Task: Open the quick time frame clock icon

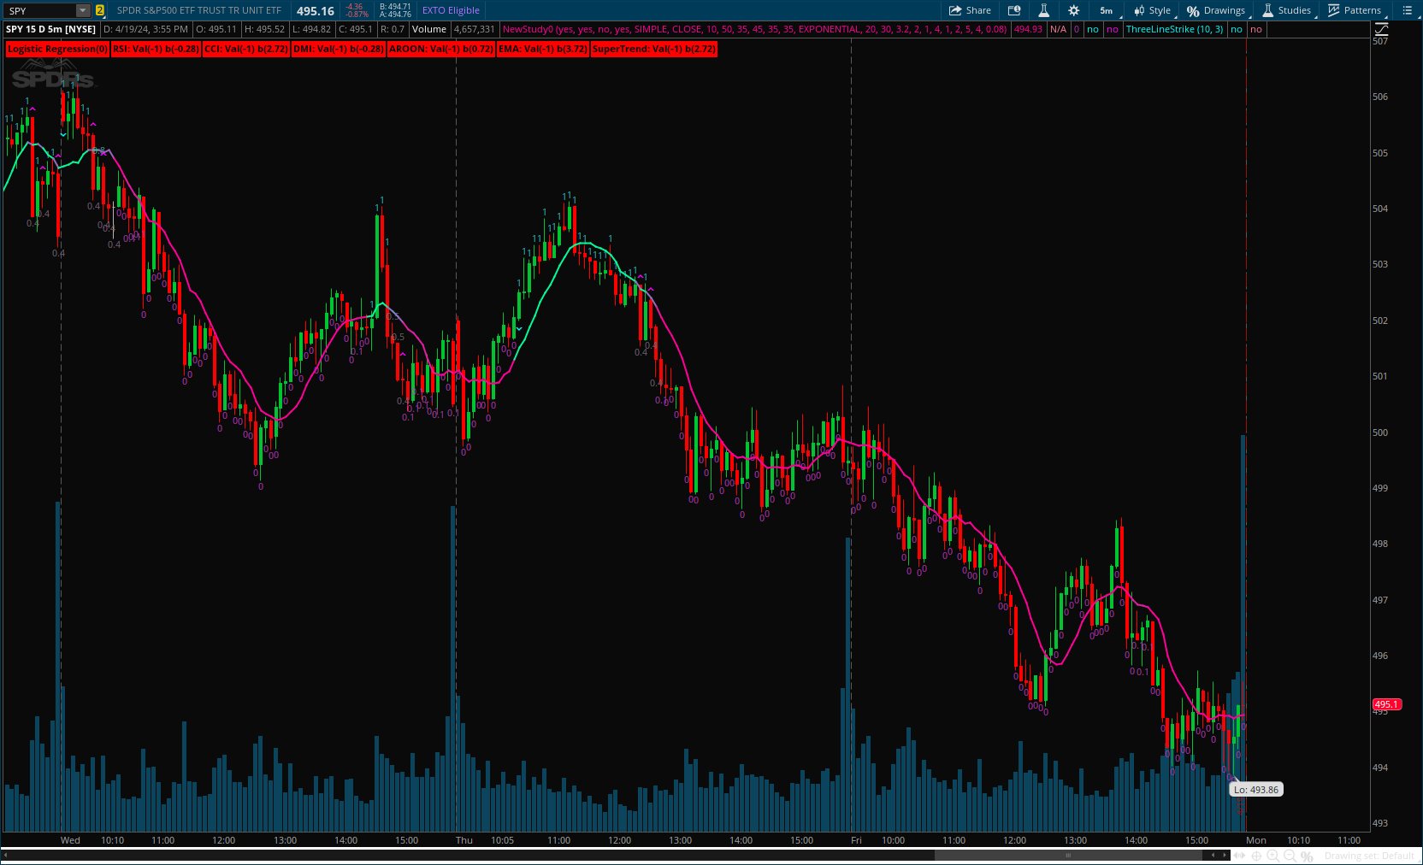Action: (x=1014, y=10)
